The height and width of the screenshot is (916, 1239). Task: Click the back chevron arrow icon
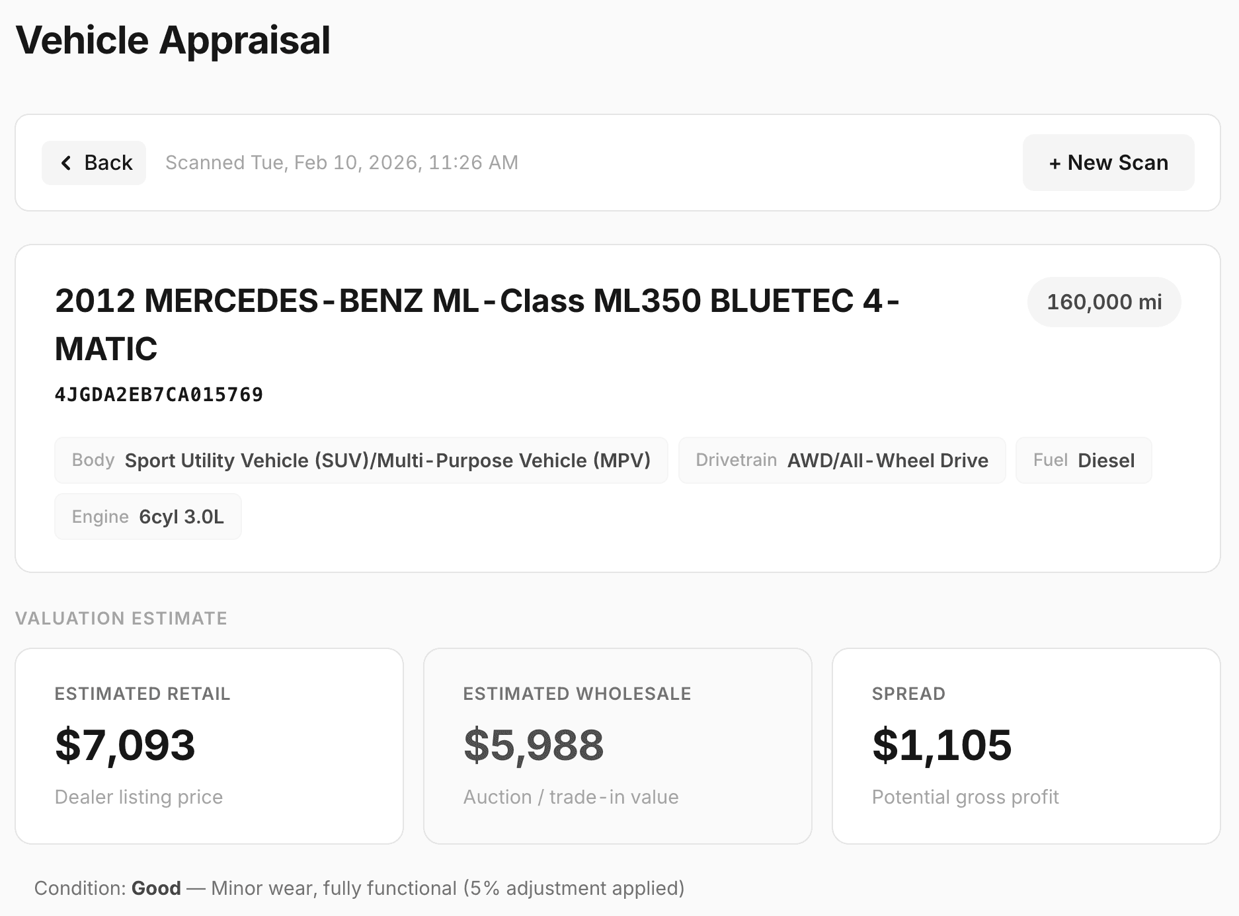tap(66, 163)
